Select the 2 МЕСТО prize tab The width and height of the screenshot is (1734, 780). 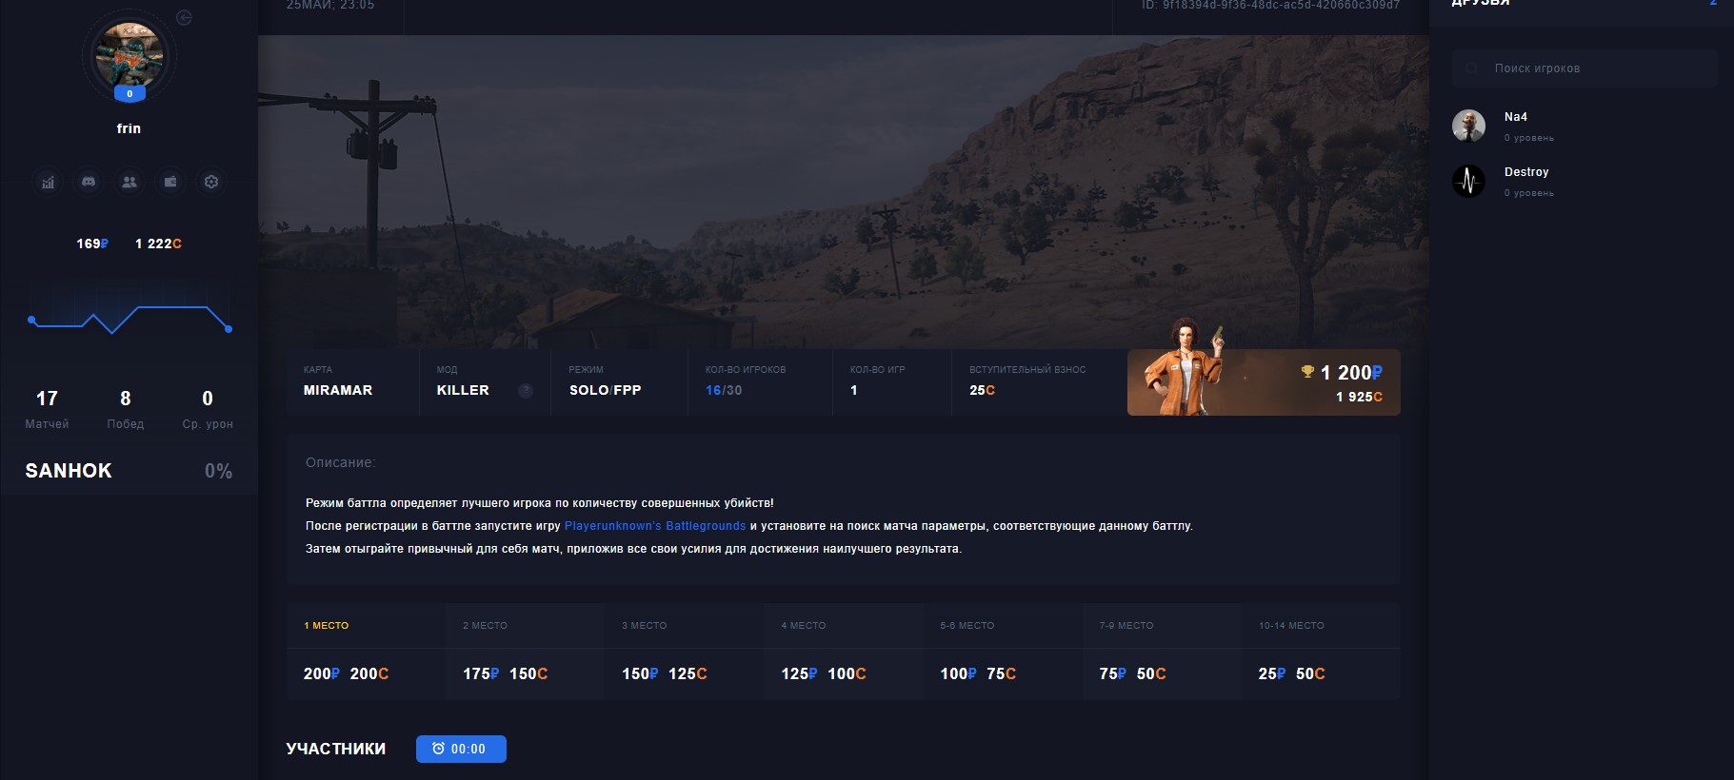[x=525, y=626]
